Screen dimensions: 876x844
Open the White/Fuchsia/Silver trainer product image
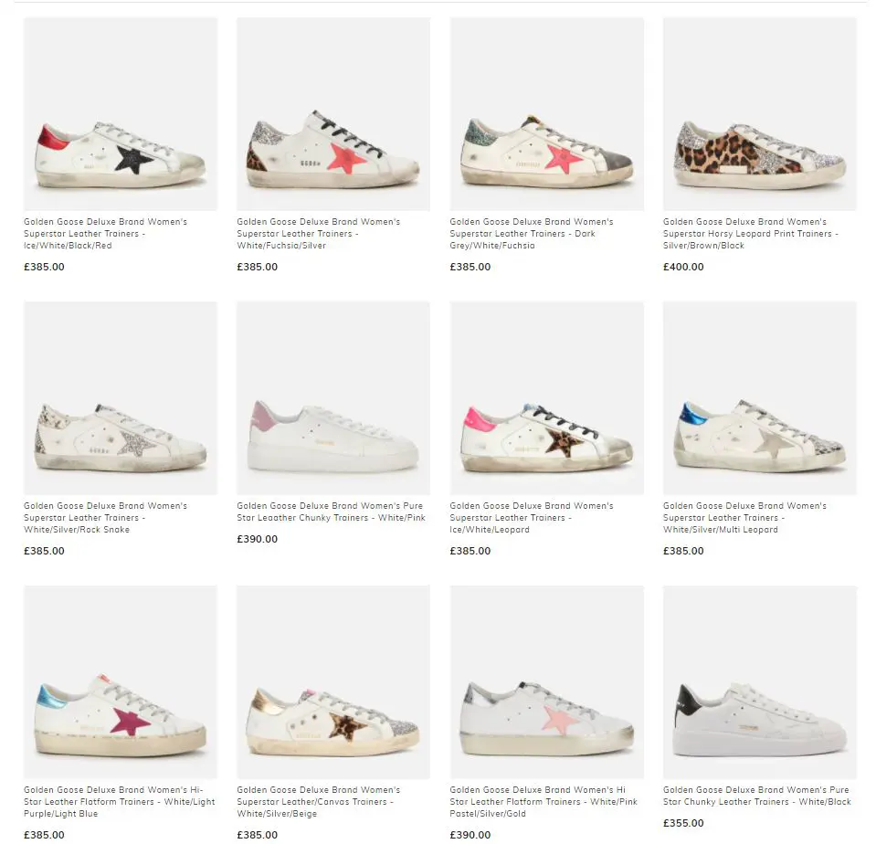[x=333, y=114]
